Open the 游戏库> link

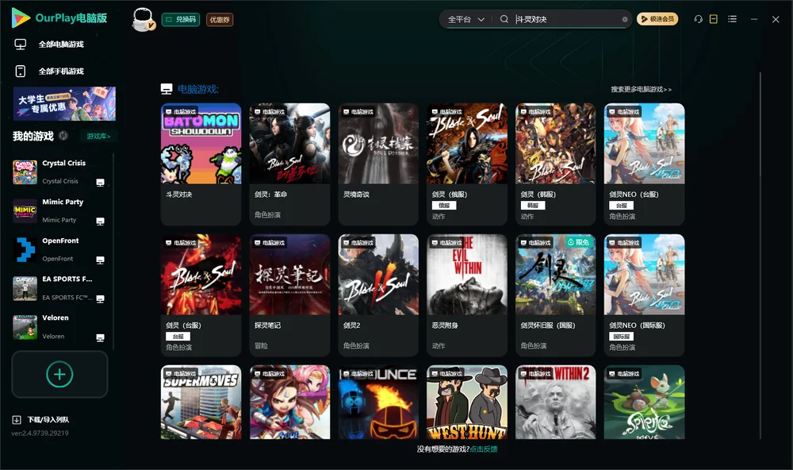[x=98, y=137]
